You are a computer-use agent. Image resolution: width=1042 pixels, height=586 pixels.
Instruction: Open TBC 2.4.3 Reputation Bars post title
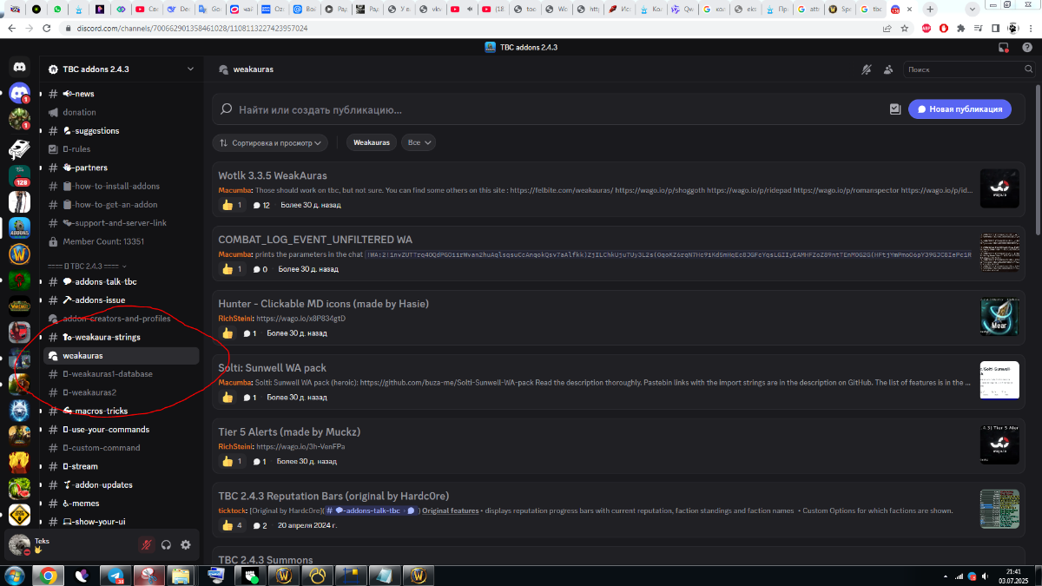pos(333,496)
